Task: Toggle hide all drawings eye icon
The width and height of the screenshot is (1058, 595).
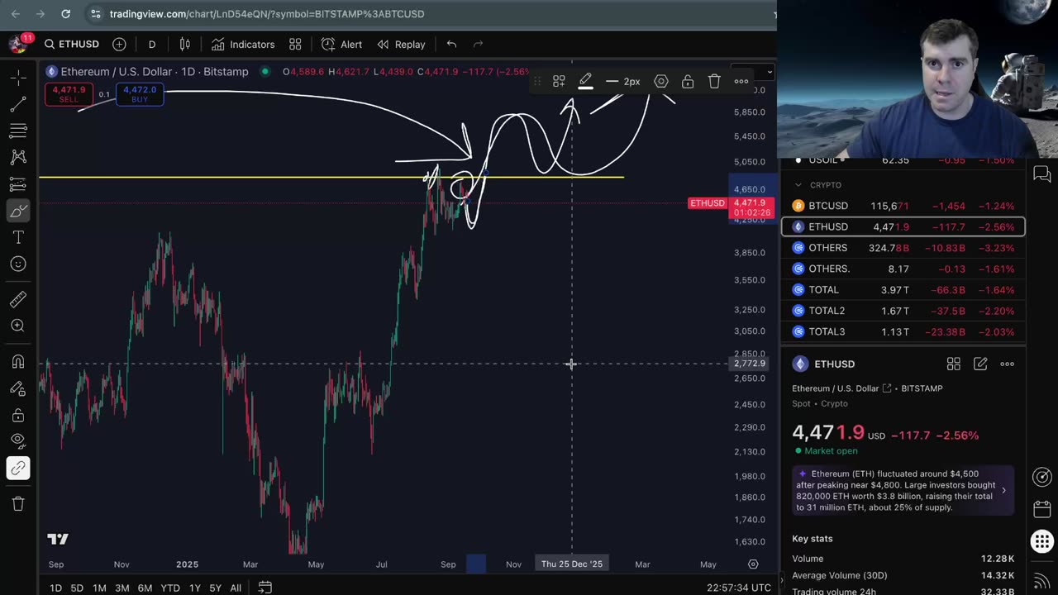Action: (x=18, y=441)
